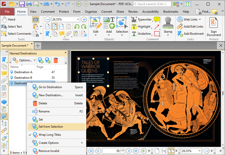Open the Options dropdown in Named Destinations
225x155 pixels.
35,60
